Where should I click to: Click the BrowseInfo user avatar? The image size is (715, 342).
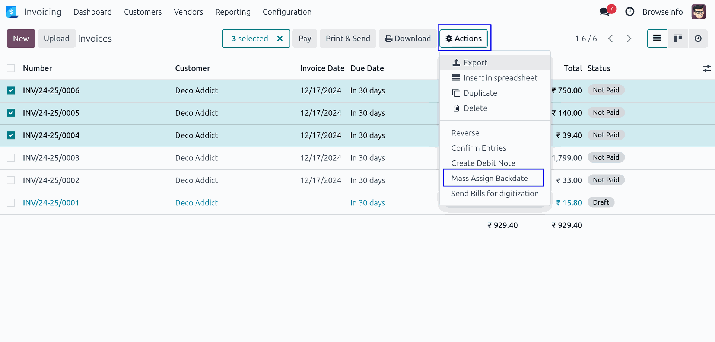coord(698,12)
